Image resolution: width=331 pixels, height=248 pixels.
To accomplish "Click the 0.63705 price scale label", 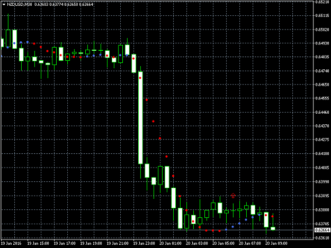I will 322,224.
